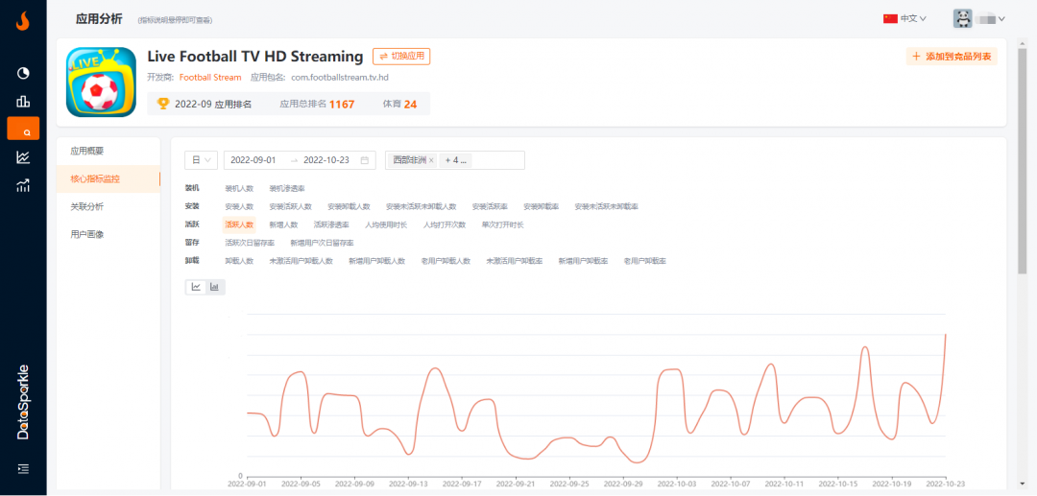Click the 切换应用 button
This screenshot has width=1037, height=496.
pyautogui.click(x=401, y=57)
